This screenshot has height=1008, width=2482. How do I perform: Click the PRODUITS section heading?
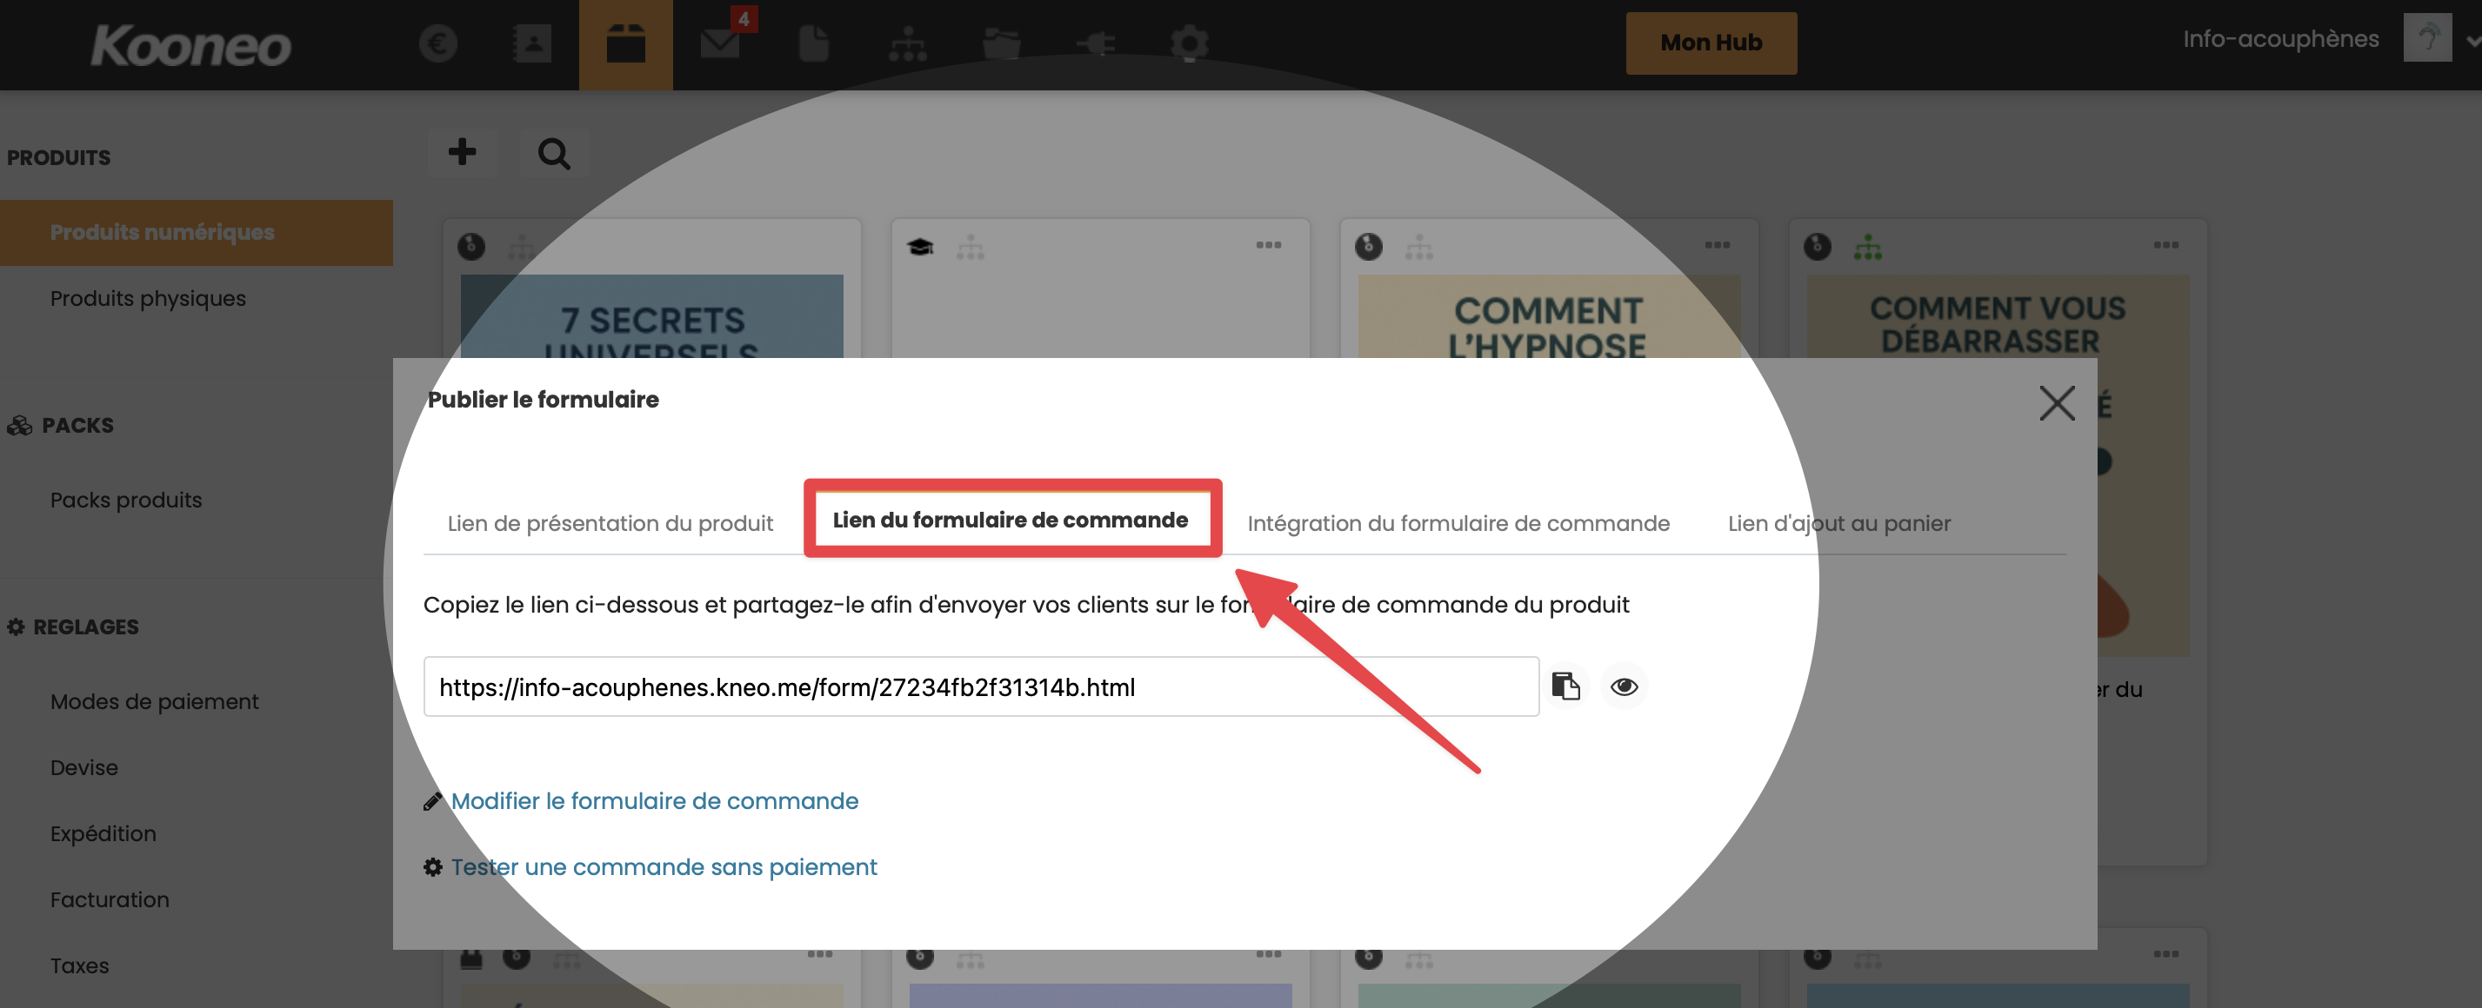point(59,157)
